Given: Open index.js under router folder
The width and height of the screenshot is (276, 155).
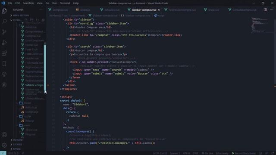Looking at the screenshot, I should [x=30, y=121].
